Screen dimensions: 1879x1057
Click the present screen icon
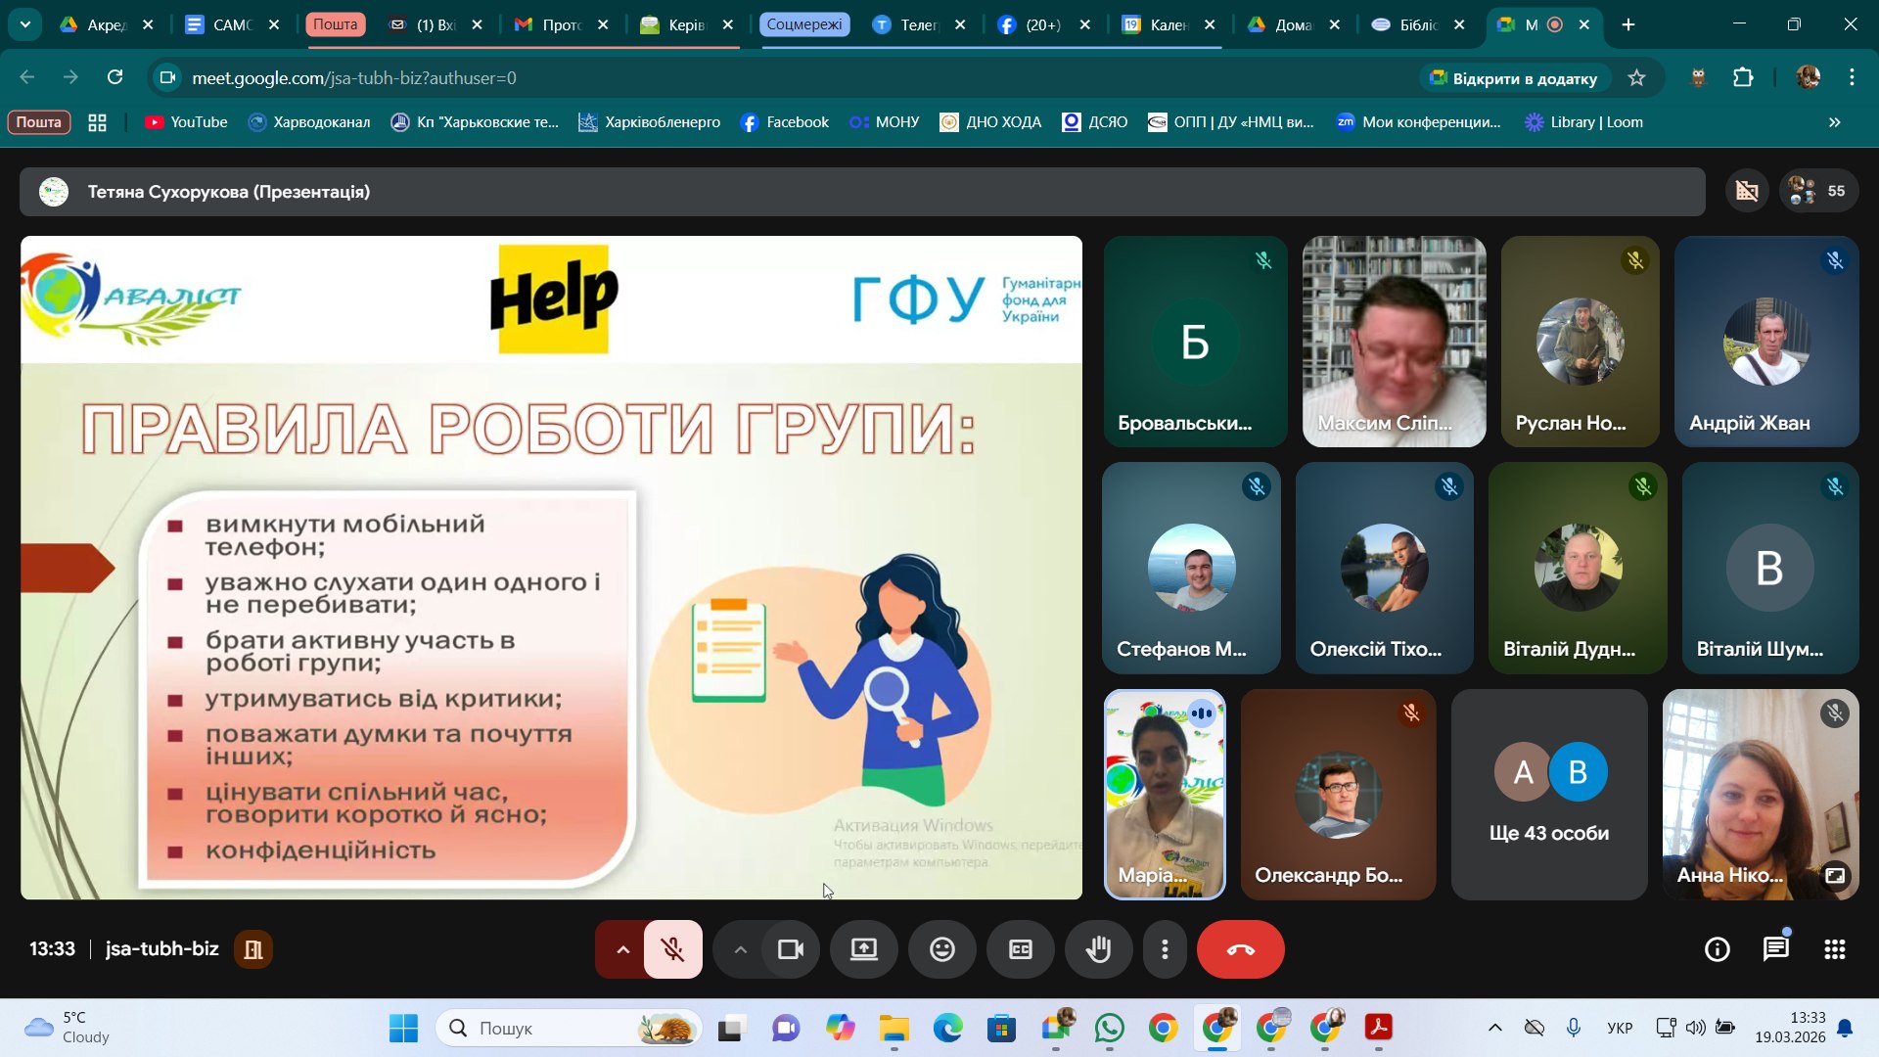coord(863,949)
